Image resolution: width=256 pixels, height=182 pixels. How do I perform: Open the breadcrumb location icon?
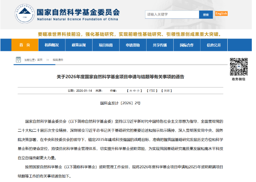point(18,60)
